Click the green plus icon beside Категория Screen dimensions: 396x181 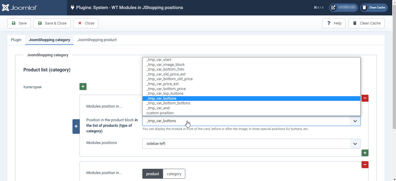pos(83,87)
